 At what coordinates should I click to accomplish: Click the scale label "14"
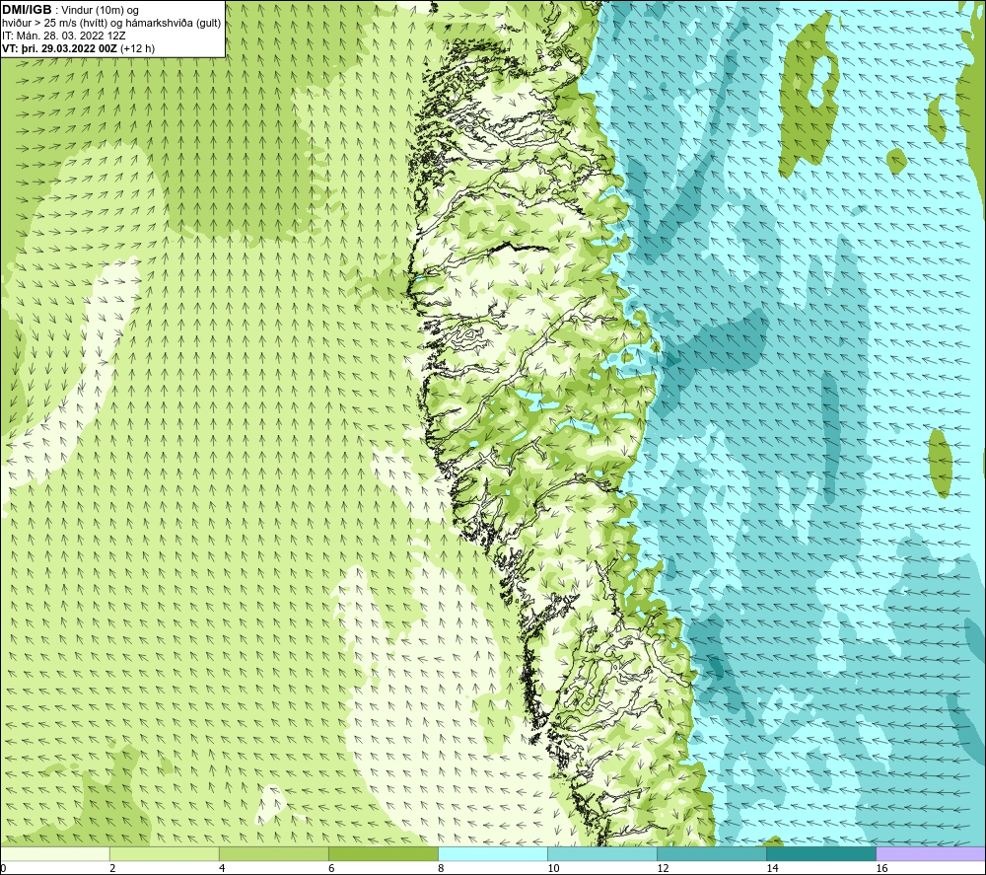(x=772, y=868)
